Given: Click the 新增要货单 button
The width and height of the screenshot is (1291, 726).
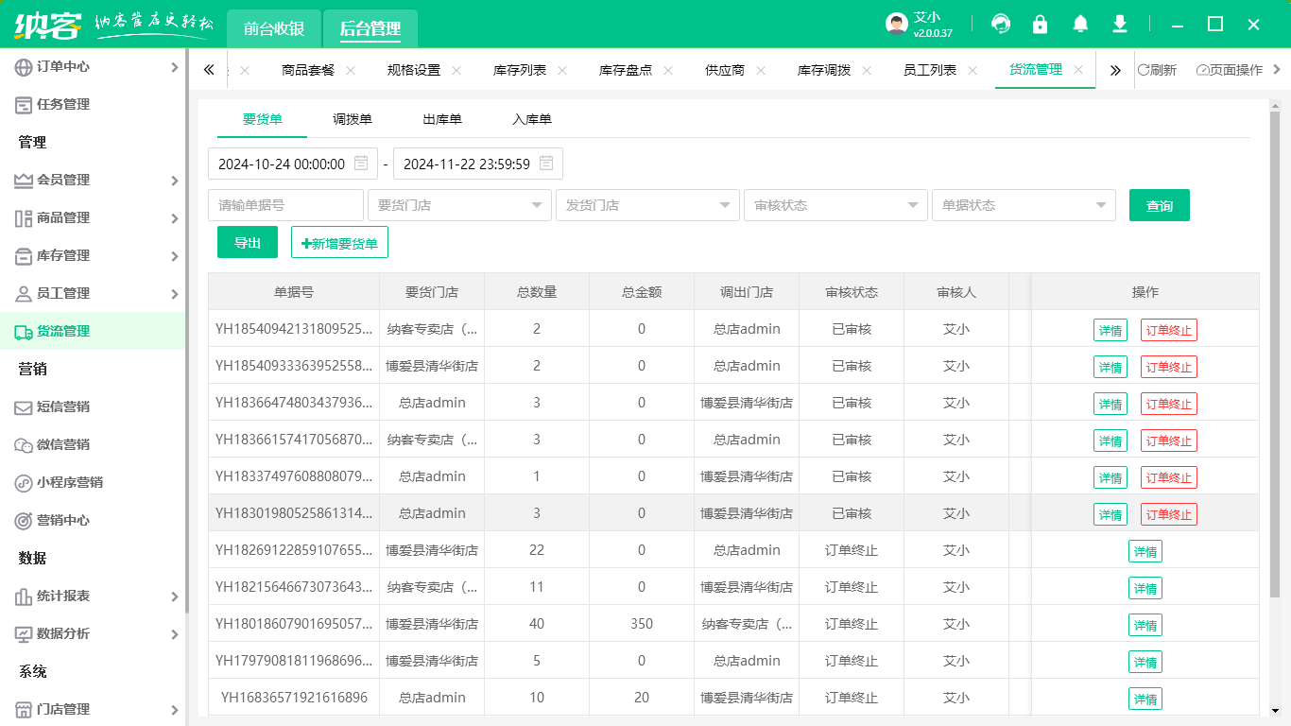Looking at the screenshot, I should coord(339,243).
